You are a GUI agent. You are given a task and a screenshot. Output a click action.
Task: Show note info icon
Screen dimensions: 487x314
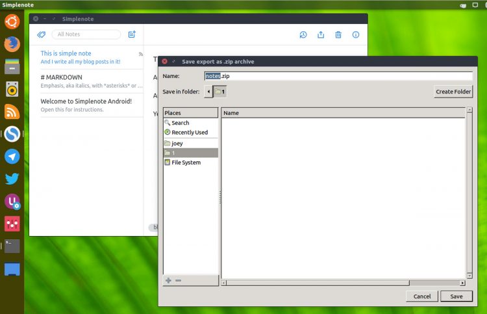point(356,34)
